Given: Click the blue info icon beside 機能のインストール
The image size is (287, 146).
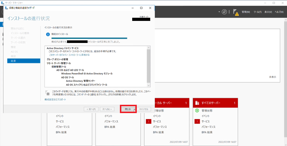Looking at the screenshot, I should click(x=48, y=34).
